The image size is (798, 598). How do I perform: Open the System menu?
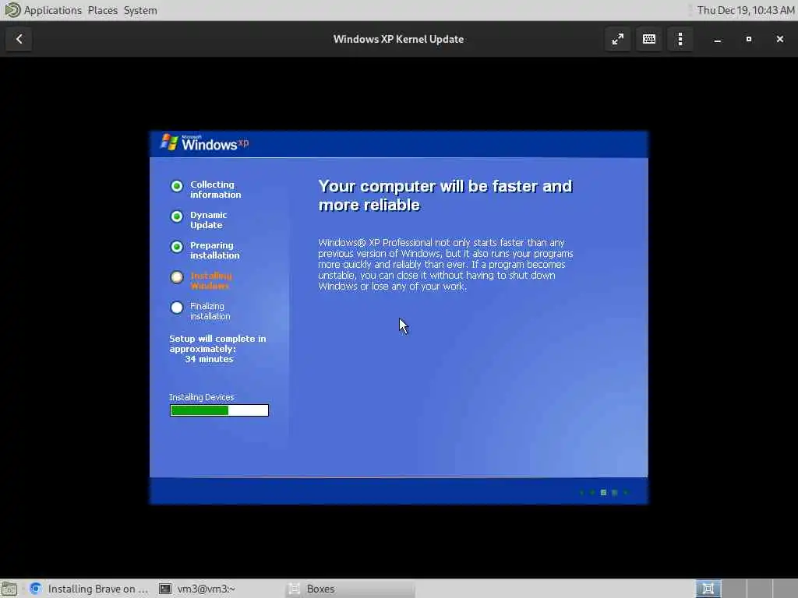pyautogui.click(x=140, y=10)
